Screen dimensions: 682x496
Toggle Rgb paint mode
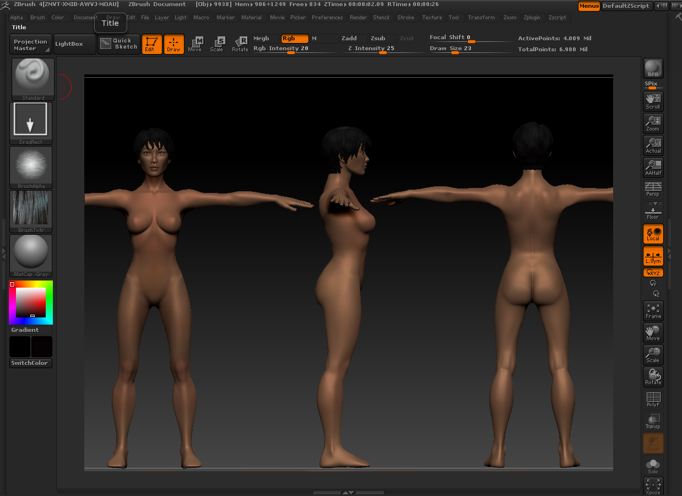click(295, 39)
